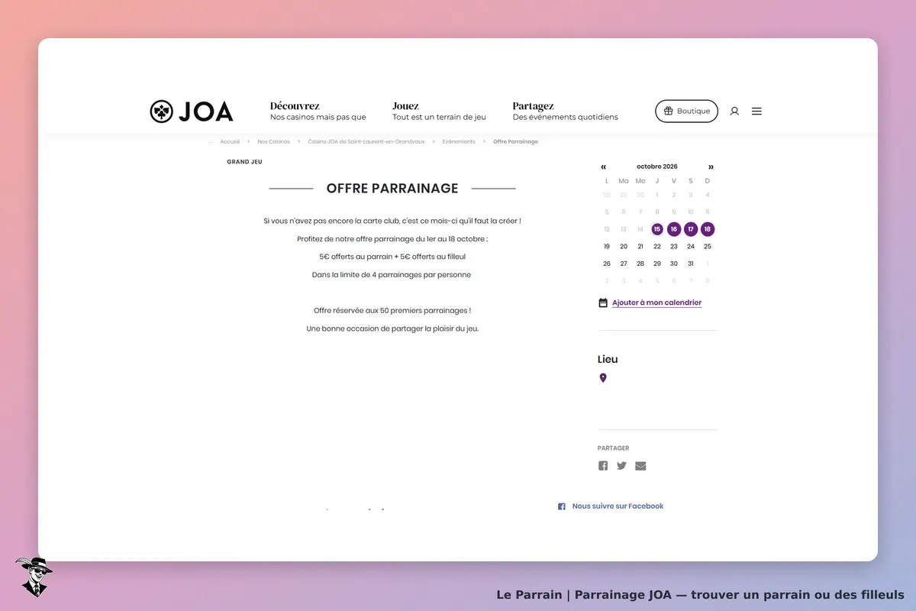Click the calendar icon beside Ajouter à mon calendrier
Viewport: 916px width, 611px height.
pyautogui.click(x=603, y=302)
